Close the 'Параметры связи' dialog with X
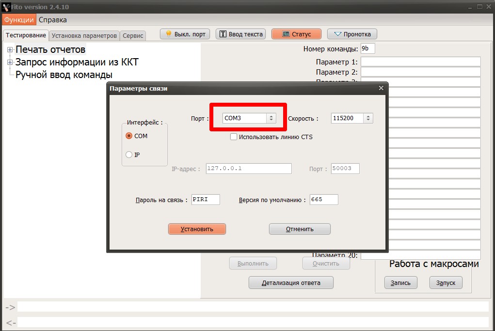The height and width of the screenshot is (331, 495). coord(381,88)
